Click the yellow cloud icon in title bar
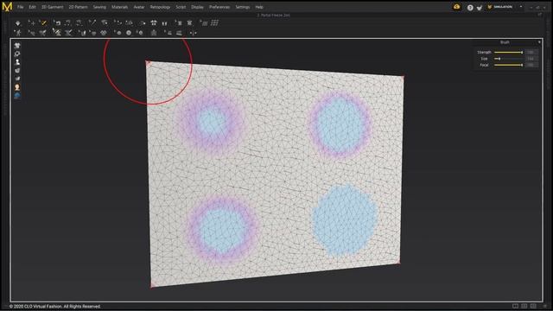The height and width of the screenshot is (311, 553). pos(457,7)
